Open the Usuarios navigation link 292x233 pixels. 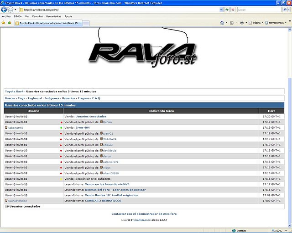point(68,98)
